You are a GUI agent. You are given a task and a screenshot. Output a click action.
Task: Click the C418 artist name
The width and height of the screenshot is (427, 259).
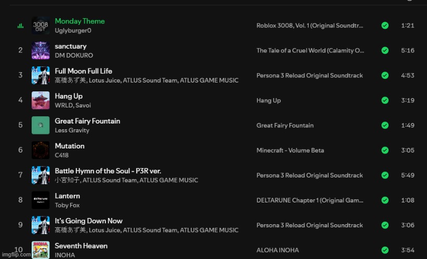coord(62,155)
